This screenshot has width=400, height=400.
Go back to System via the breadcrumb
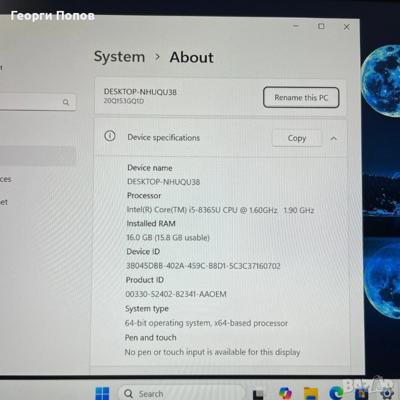coord(119,57)
